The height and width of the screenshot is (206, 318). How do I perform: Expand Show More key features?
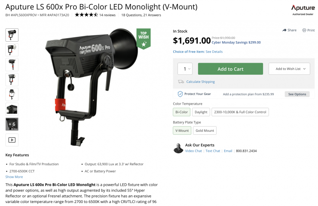(14, 177)
